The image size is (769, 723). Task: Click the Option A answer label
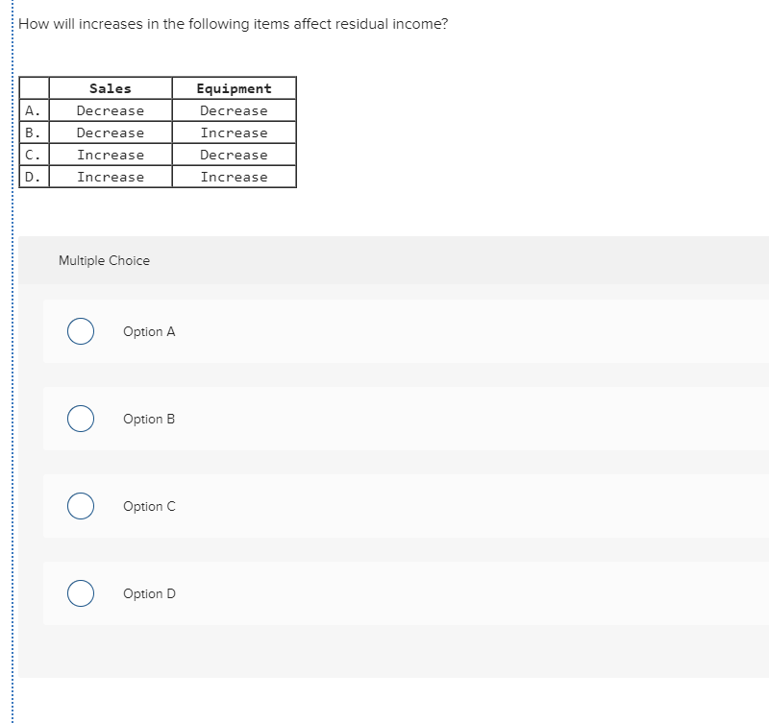pyautogui.click(x=149, y=331)
